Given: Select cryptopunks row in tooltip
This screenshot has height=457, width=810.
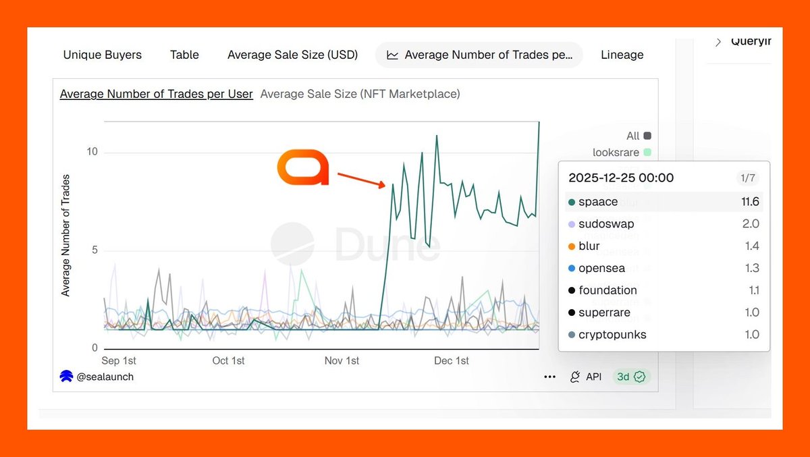Looking at the screenshot, I should (x=664, y=335).
